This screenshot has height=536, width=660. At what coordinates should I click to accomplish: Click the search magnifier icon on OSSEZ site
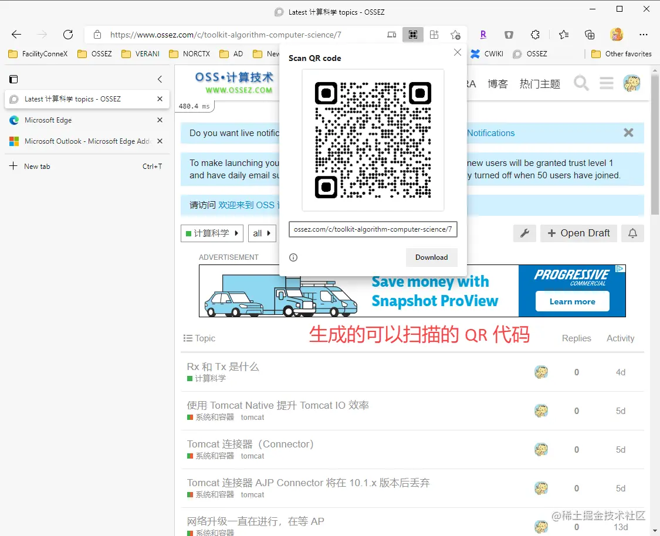coord(581,83)
